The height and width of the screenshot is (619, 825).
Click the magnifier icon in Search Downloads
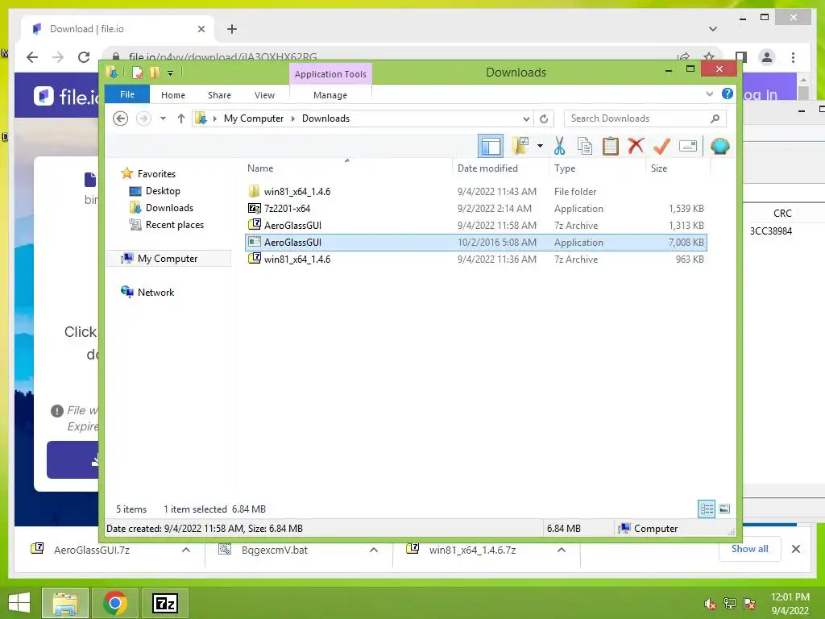715,118
